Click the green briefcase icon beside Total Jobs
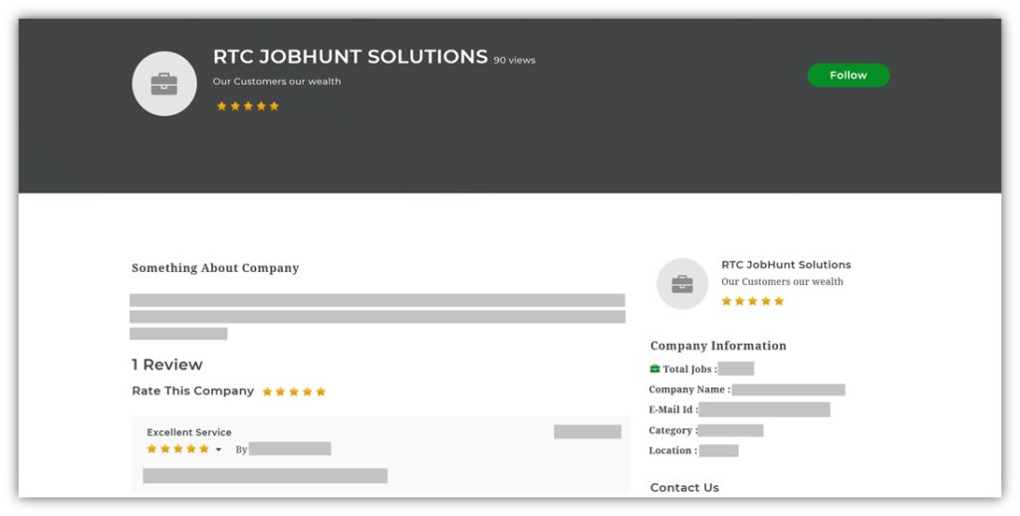 coord(655,369)
